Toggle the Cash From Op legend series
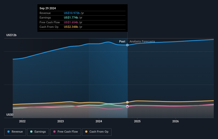Screen dimensions: 218x139 pos(97,132)
